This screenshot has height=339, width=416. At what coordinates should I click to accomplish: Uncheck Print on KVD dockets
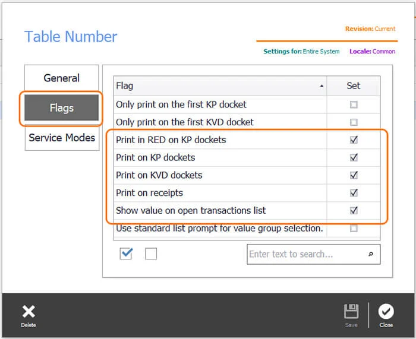[354, 175]
